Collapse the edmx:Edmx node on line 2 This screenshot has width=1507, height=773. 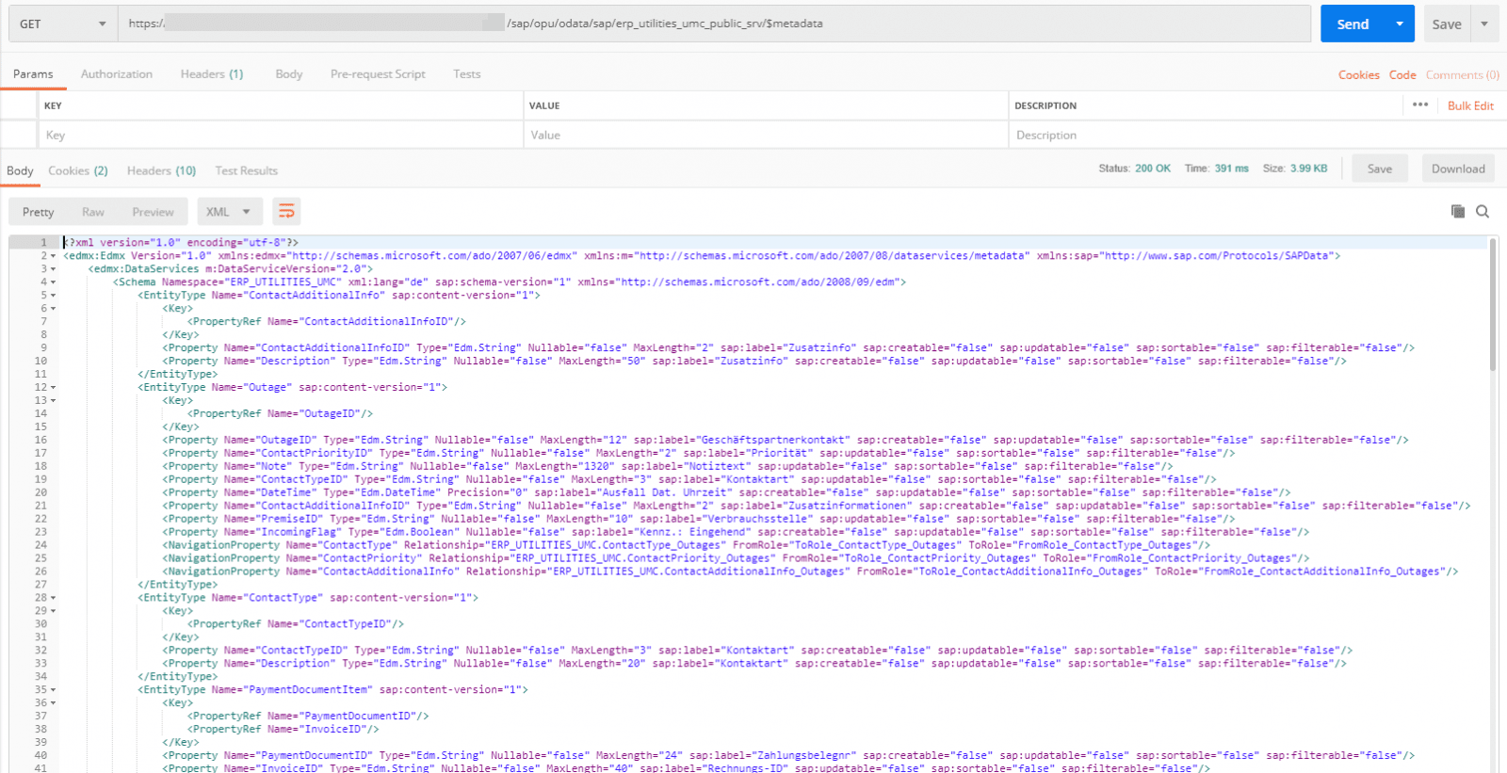pyautogui.click(x=53, y=256)
